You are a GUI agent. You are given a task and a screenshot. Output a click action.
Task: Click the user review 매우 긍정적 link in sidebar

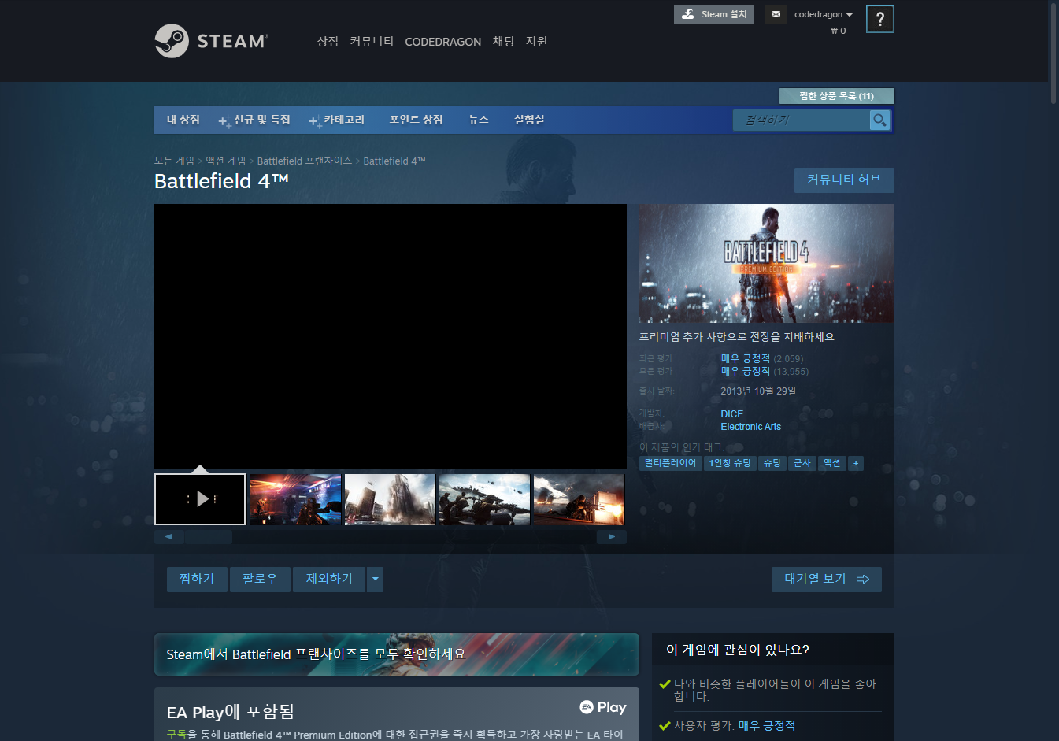[767, 725]
